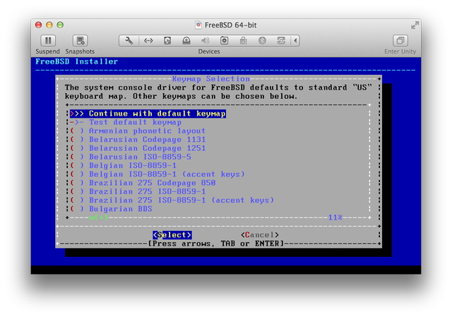The image size is (452, 317).
Task: Click the green zoom window button
Action: 60,25
